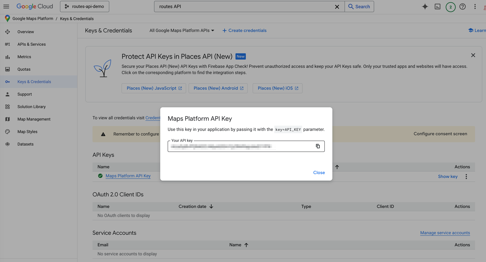486x262 pixels.
Task: Open the top bar more options menu
Action: click(x=475, y=6)
